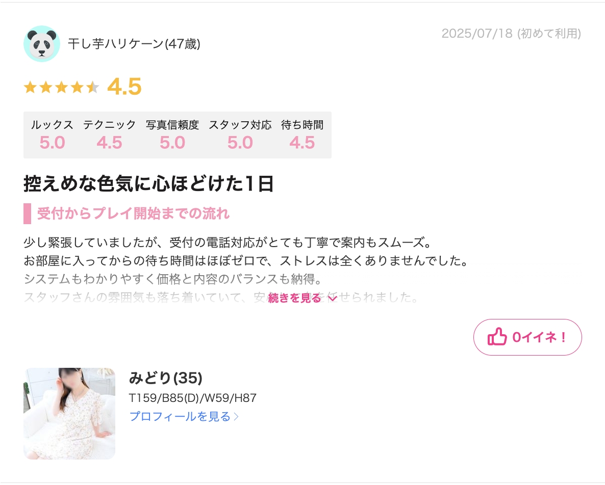This screenshot has width=605, height=485.
Task: Click the chevron beside 続きを見る
Action: click(332, 298)
